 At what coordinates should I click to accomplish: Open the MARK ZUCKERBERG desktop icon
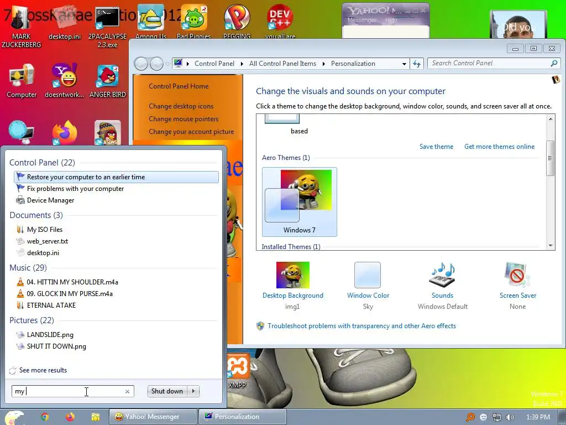tap(21, 26)
